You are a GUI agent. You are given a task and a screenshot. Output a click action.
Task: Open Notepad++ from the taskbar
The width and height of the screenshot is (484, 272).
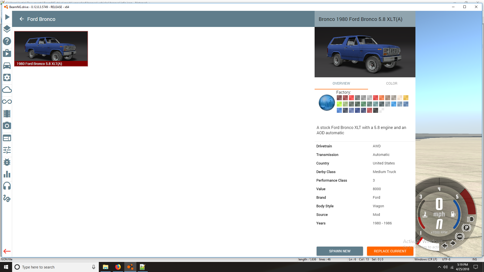click(142, 267)
